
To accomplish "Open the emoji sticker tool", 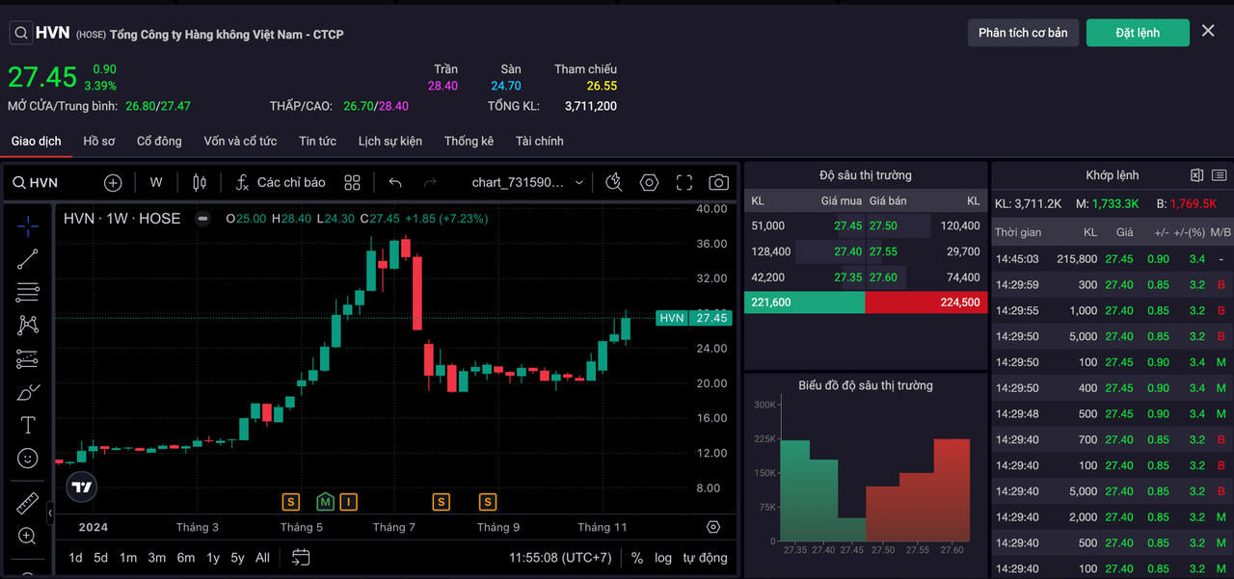I will click(x=28, y=459).
